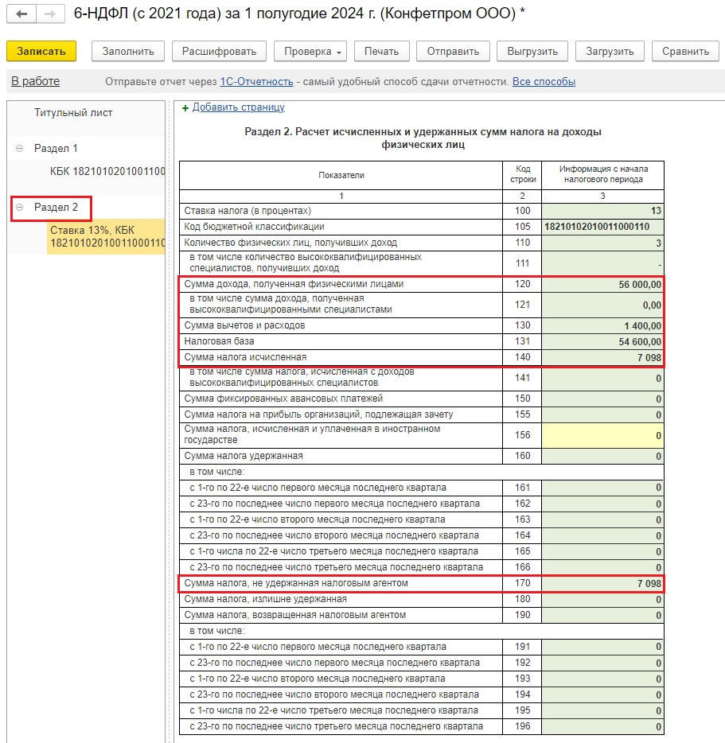Image resolution: width=725 pixels, height=743 pixels.
Task: Click the value field for line 191
Action: click(x=602, y=647)
